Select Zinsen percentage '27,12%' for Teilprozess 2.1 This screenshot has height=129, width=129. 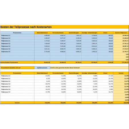pyautogui.click(x=105, y=76)
